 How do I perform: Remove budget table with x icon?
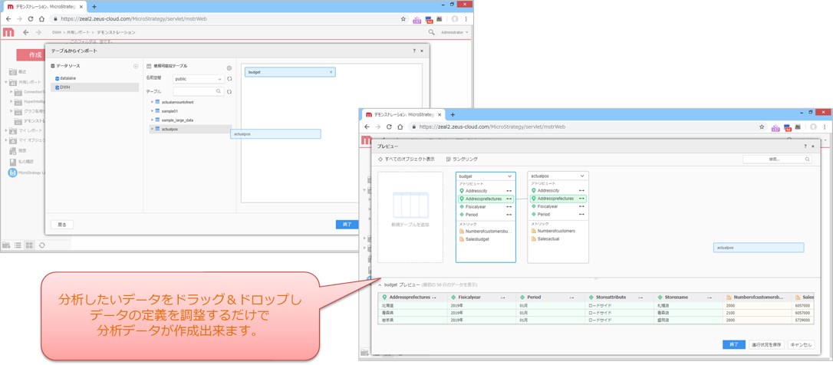click(x=331, y=72)
